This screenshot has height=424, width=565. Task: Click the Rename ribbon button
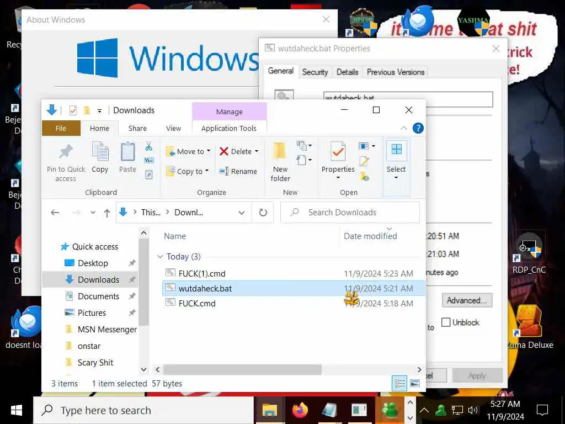(238, 171)
